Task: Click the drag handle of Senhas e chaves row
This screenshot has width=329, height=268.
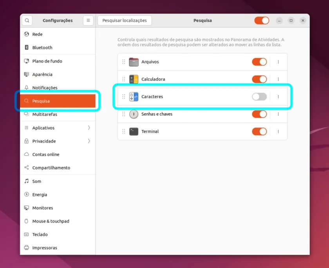Action: tap(124, 114)
